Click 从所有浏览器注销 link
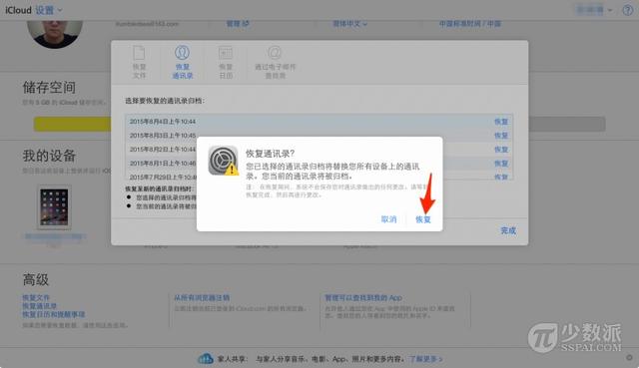The image size is (639, 368). pyautogui.click(x=202, y=298)
